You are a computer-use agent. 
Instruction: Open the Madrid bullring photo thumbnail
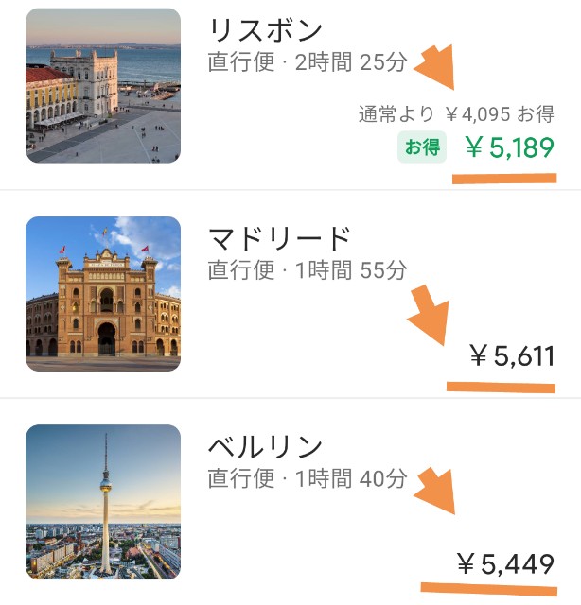point(103,294)
